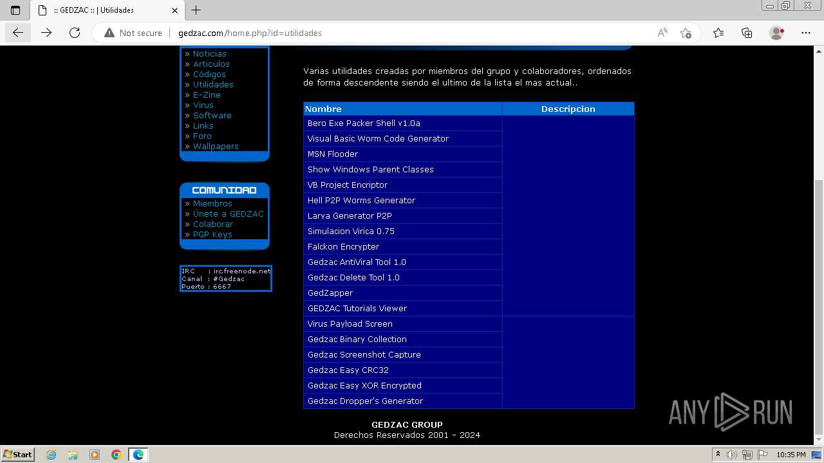Show hidden system tray icons
Viewport: 824px width, 463px height.
tap(718, 455)
